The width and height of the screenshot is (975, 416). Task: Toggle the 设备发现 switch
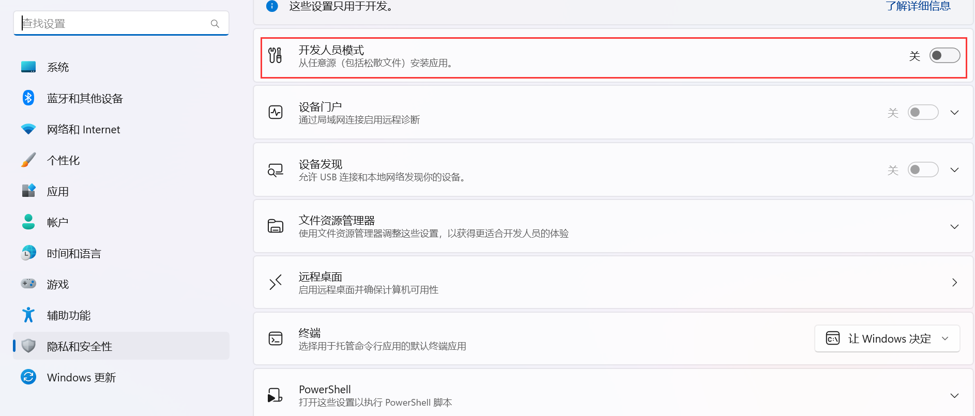point(923,170)
